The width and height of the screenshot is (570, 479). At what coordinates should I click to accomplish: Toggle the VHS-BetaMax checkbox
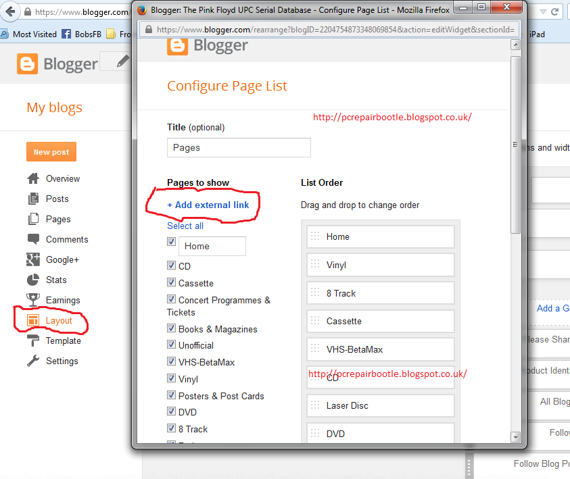(x=171, y=361)
